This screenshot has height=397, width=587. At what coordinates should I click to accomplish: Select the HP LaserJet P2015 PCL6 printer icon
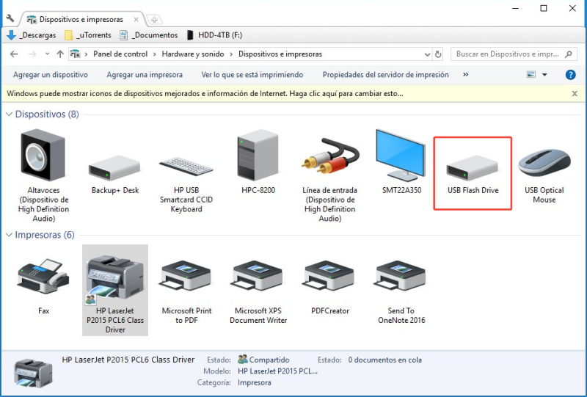pyautogui.click(x=114, y=279)
